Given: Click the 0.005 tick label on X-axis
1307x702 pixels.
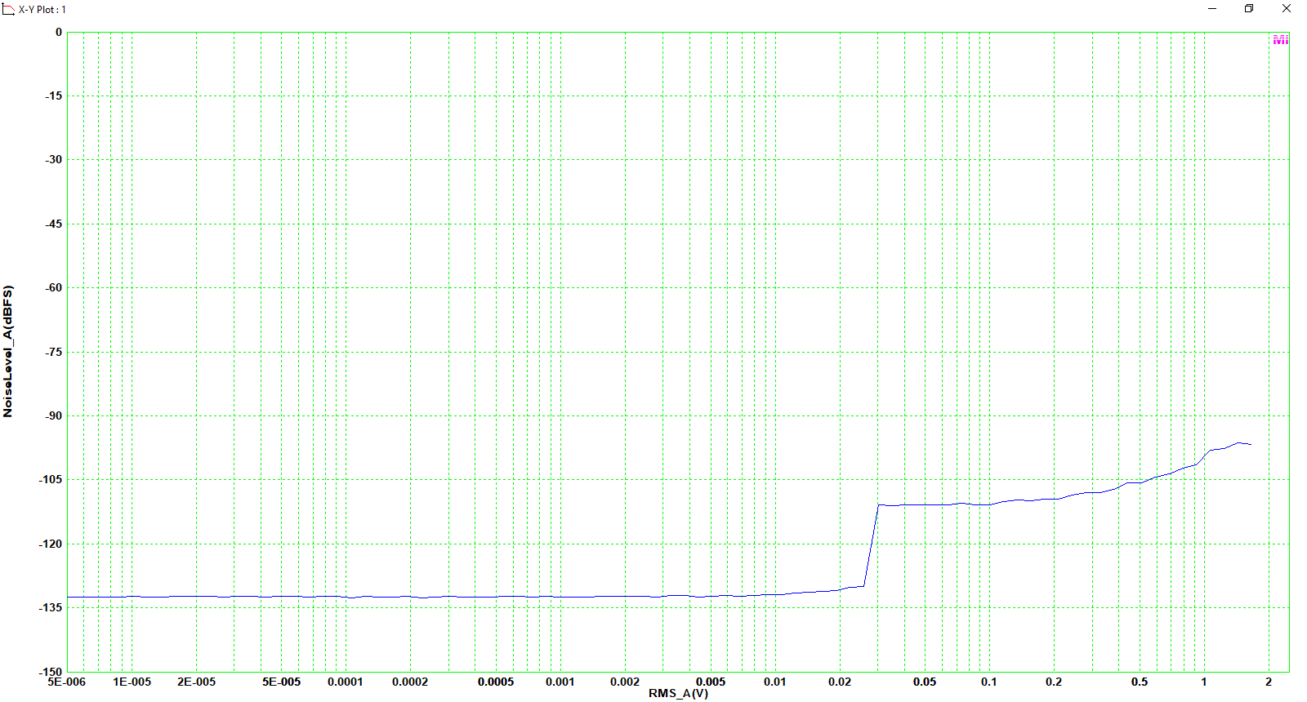Looking at the screenshot, I should pos(711,682).
